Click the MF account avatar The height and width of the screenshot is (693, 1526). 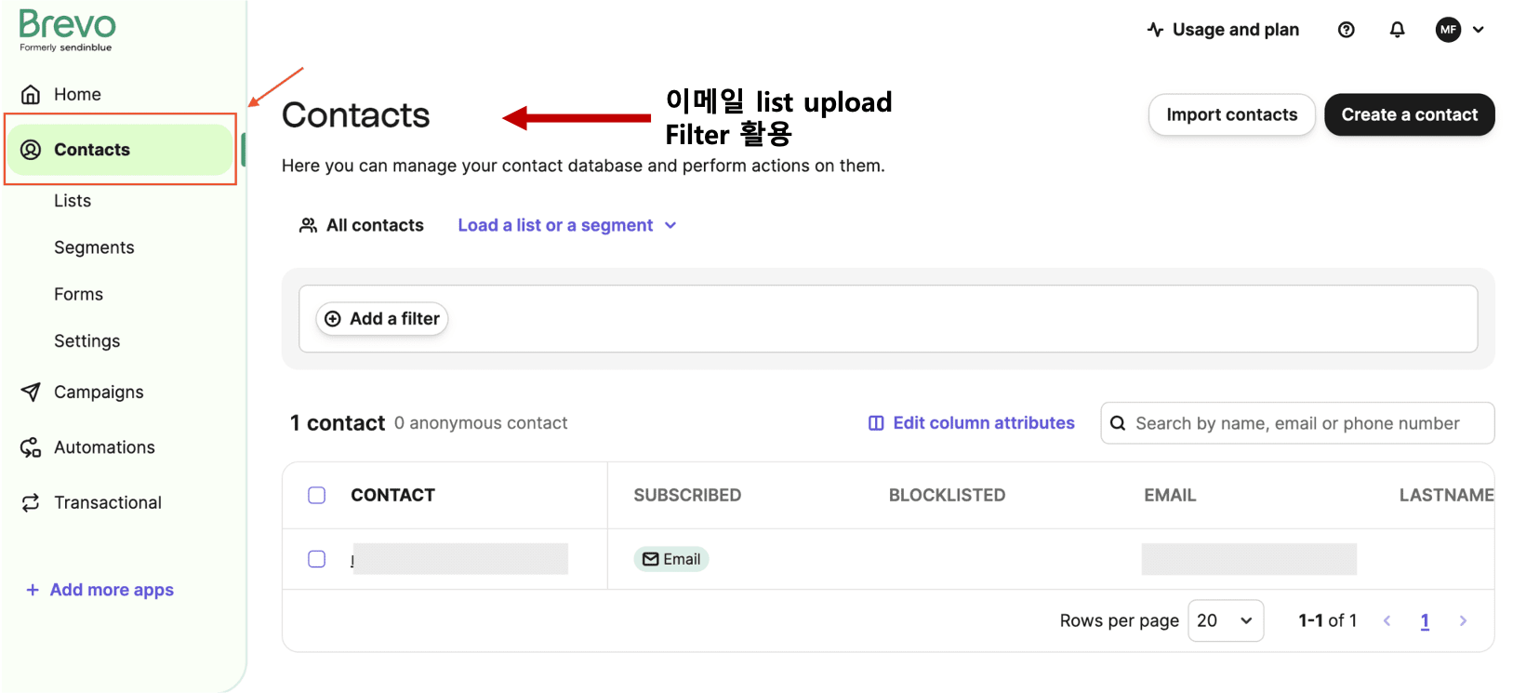1448,30
